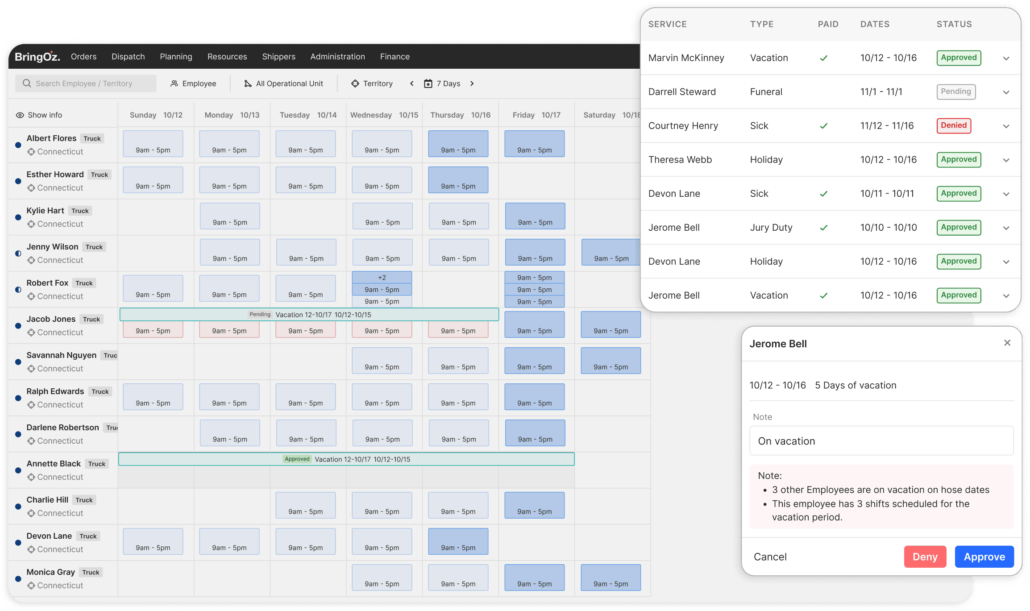
Task: Open the Planning menu
Action: 176,57
